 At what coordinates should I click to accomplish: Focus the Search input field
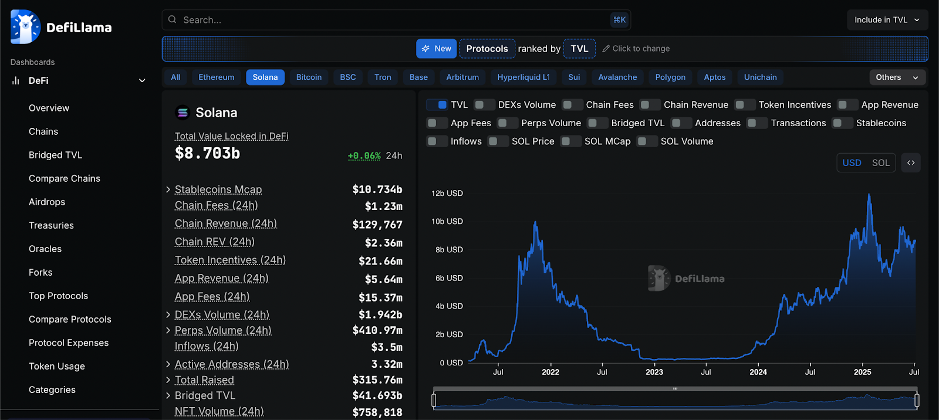[396, 20]
